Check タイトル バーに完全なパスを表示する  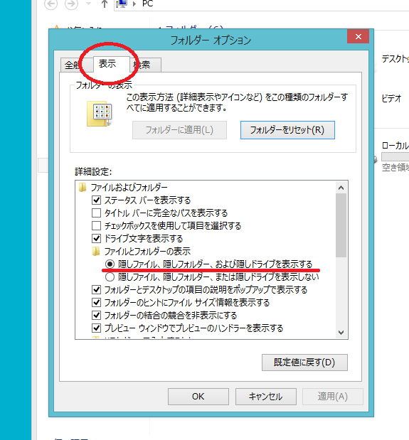(x=96, y=213)
